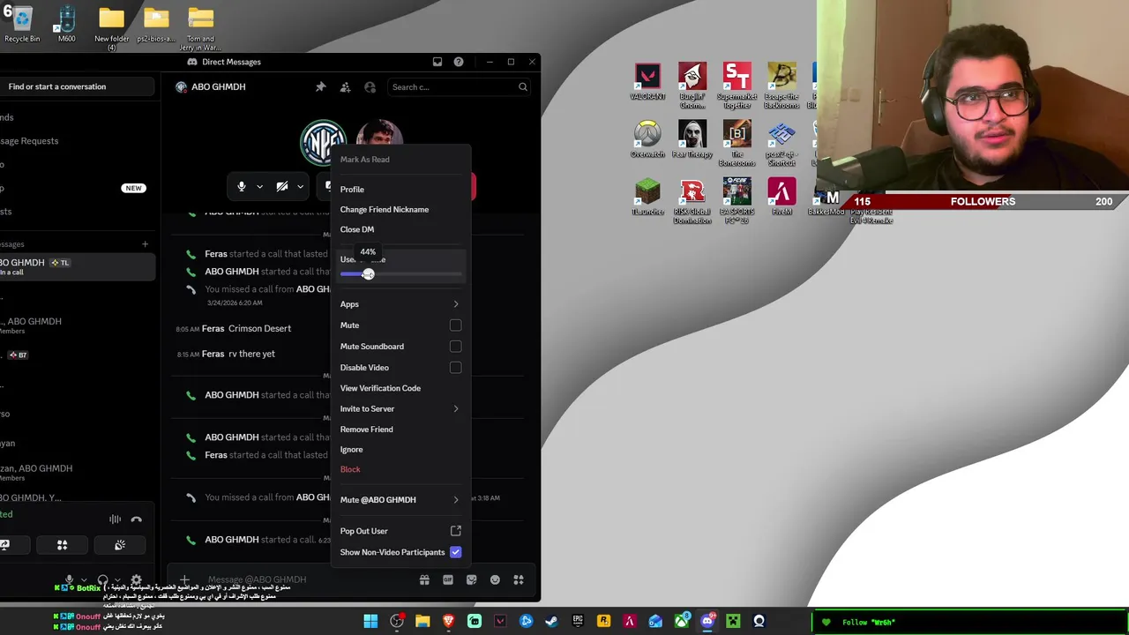
Task: Open the ABO GHMDH TL direct message
Action: point(77,266)
